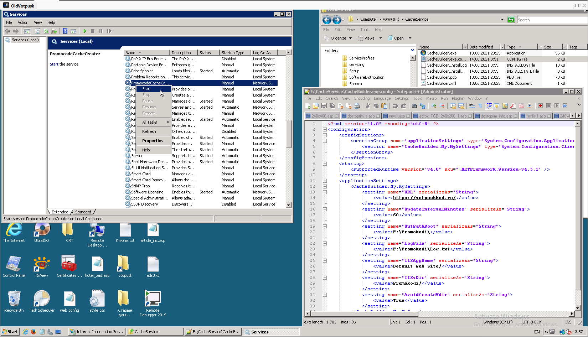Click the blue Help icon in Services toolbar

point(65,31)
